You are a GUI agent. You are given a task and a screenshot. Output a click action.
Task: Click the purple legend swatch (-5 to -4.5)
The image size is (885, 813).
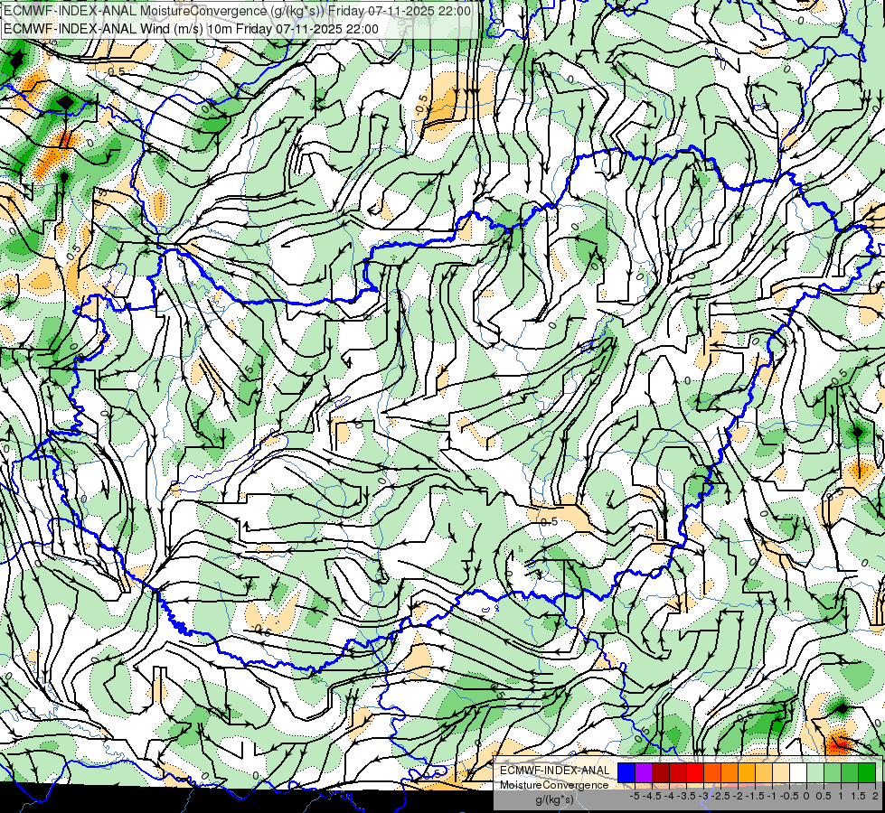644,773
